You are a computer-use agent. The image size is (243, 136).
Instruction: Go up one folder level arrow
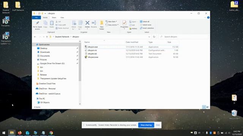(x=47, y=37)
